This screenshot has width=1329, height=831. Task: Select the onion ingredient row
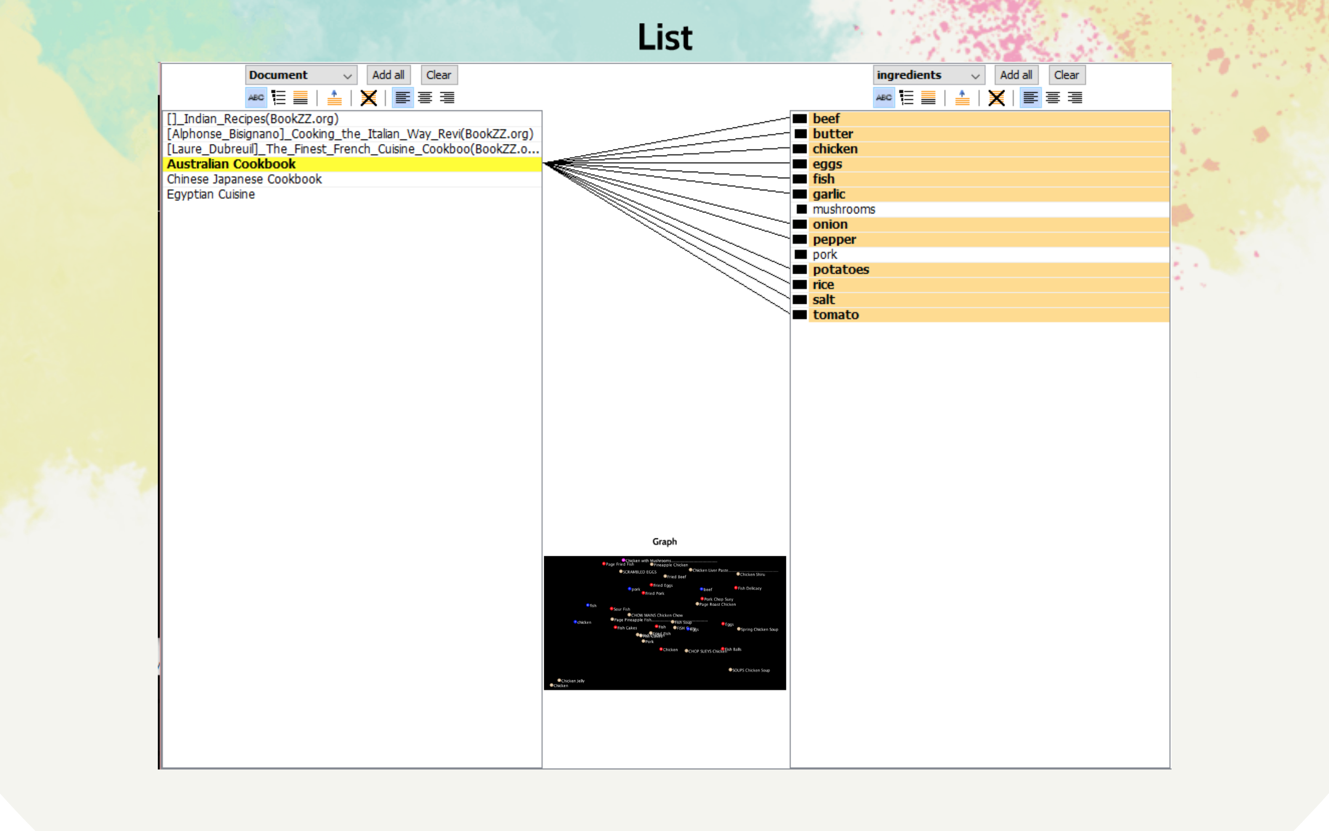point(980,225)
